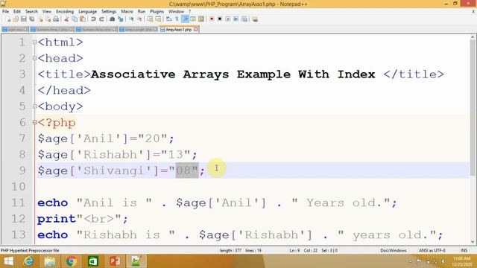Open the Language menu

[x=87, y=12]
